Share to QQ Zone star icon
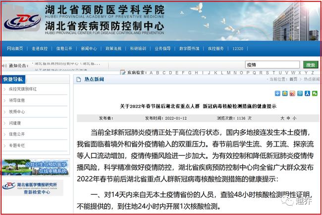The height and width of the screenshot is (215, 322). point(285,93)
